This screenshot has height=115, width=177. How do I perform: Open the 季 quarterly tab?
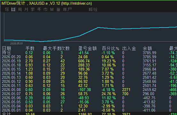coord(33,9)
